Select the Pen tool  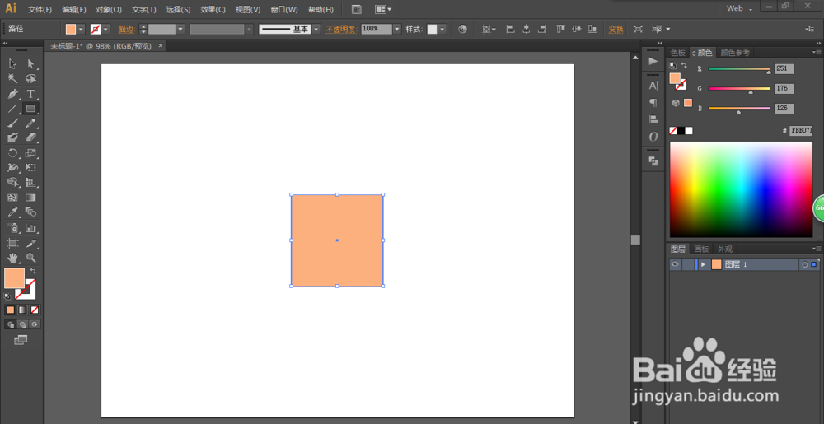[13, 94]
